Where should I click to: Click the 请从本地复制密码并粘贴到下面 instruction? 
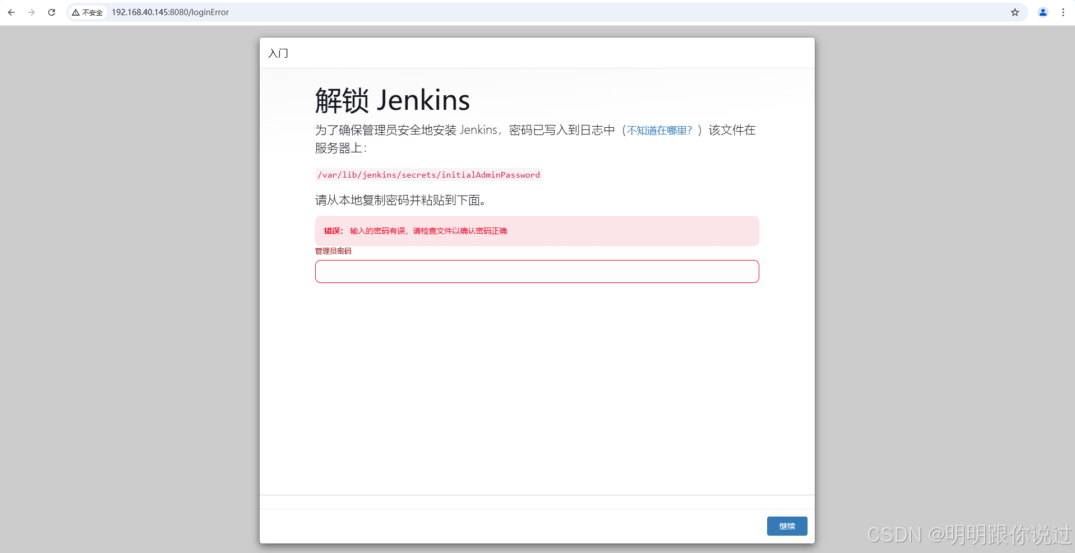click(x=400, y=200)
